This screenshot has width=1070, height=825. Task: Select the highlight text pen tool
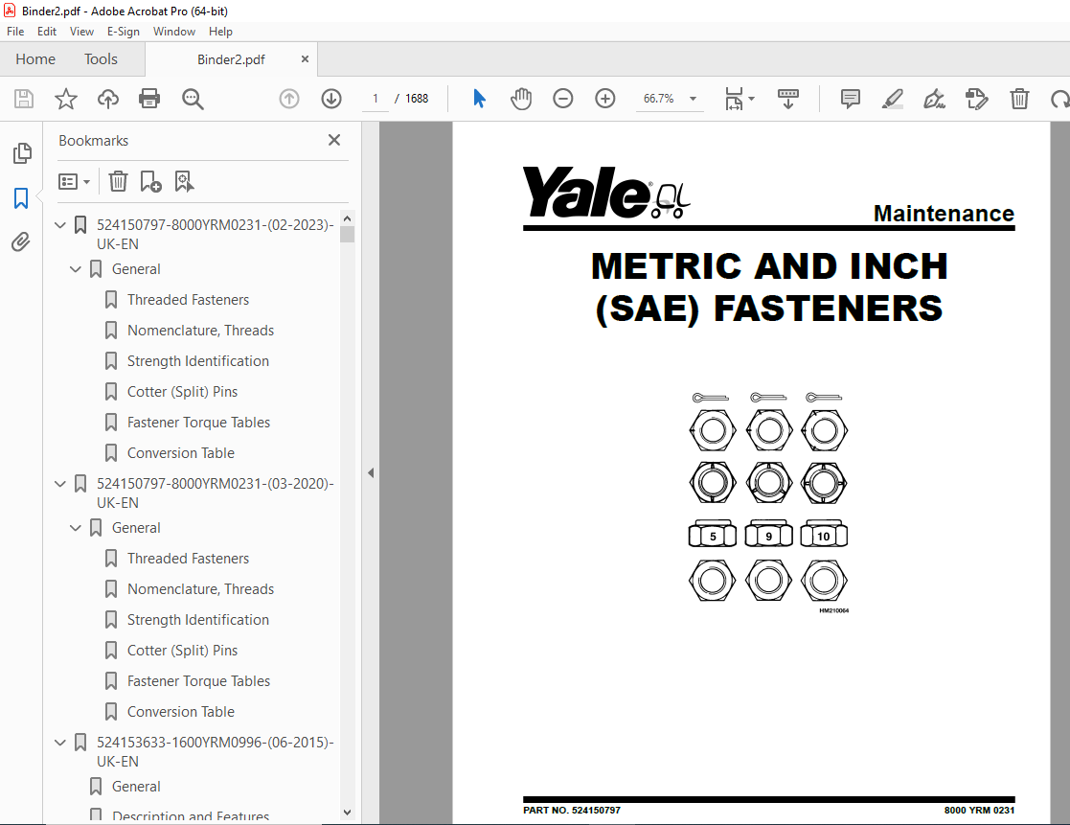pyautogui.click(x=893, y=99)
